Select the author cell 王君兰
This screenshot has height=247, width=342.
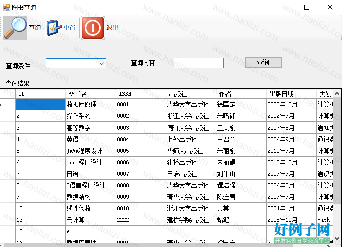pyautogui.click(x=241, y=139)
